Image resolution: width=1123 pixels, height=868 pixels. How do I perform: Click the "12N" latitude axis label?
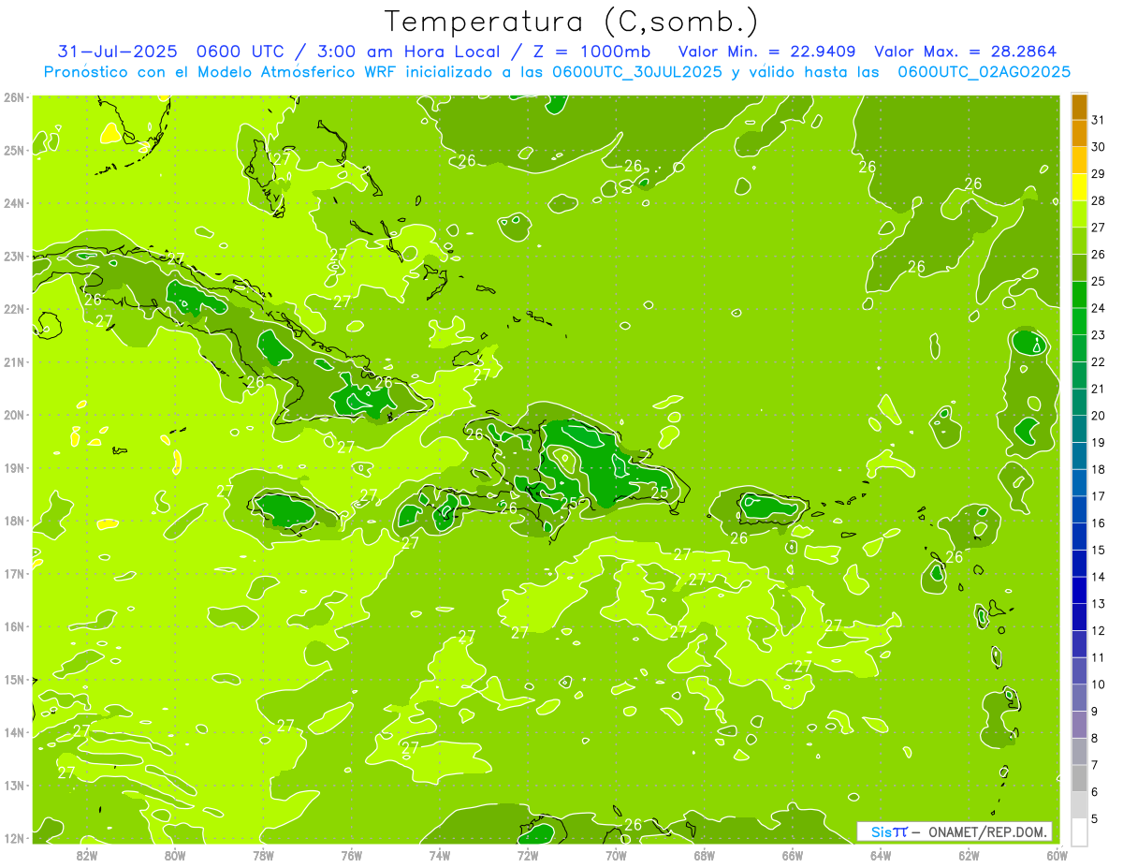(14, 838)
